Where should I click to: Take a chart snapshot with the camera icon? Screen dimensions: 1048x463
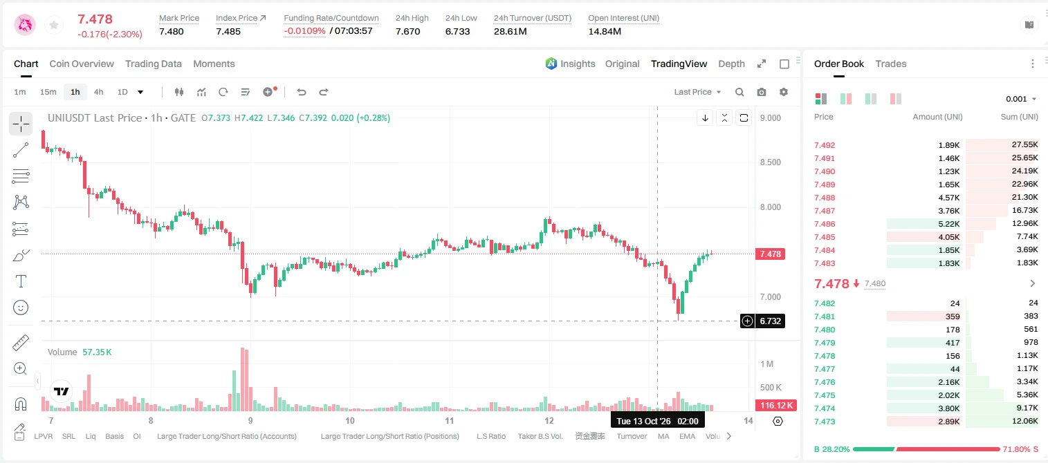[762, 92]
